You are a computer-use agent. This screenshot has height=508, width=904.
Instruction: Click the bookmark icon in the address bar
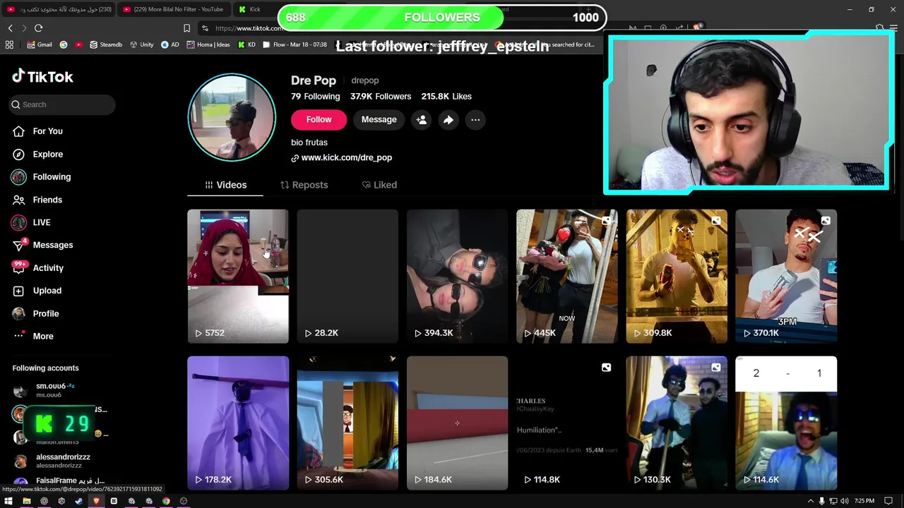pyautogui.click(x=186, y=28)
